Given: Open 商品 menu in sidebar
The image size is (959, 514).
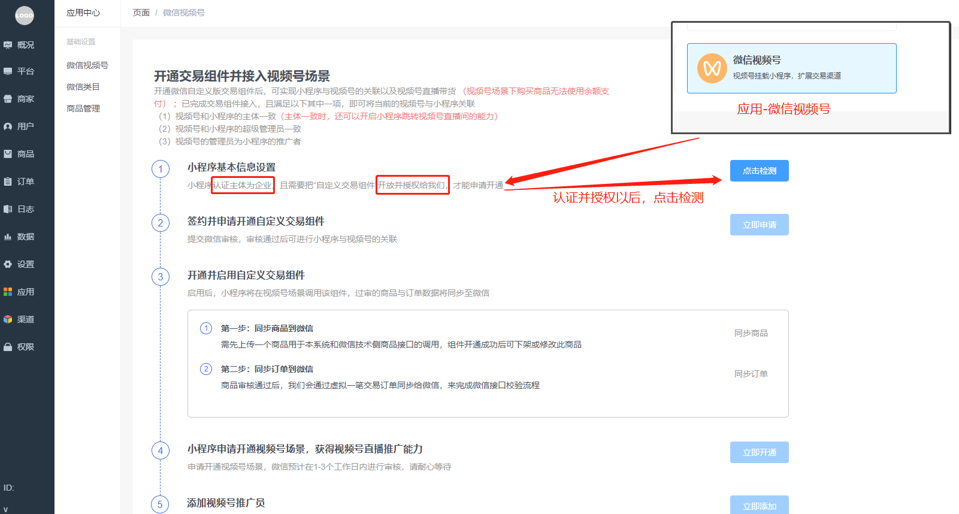Looking at the screenshot, I should [27, 154].
